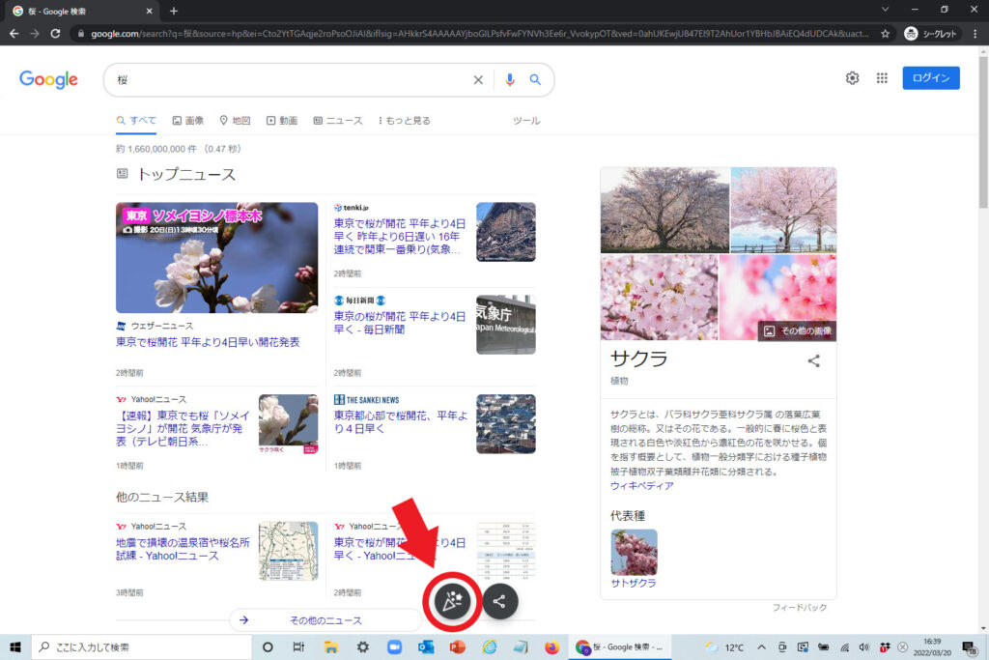Open the Windows Start menu
989x660 pixels.
tap(15, 646)
